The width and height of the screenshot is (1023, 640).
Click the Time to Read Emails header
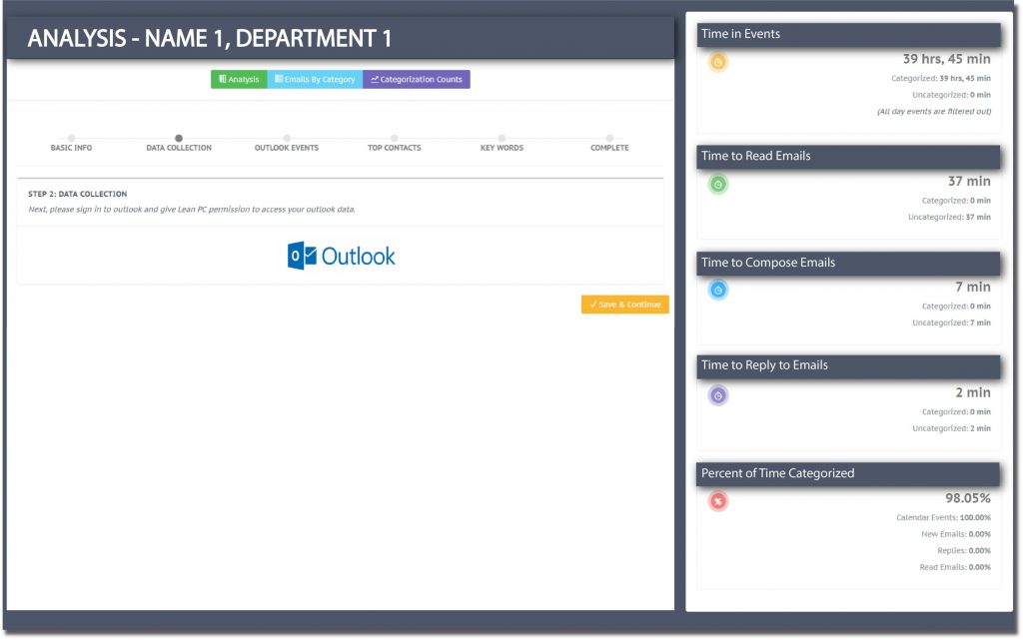(x=848, y=157)
